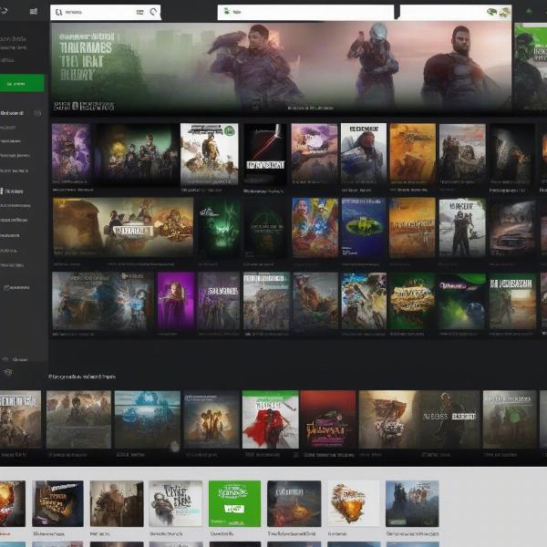Click the circular refresh icon in the left search box
Image resolution: width=547 pixels, height=547 pixels.
coord(153,12)
